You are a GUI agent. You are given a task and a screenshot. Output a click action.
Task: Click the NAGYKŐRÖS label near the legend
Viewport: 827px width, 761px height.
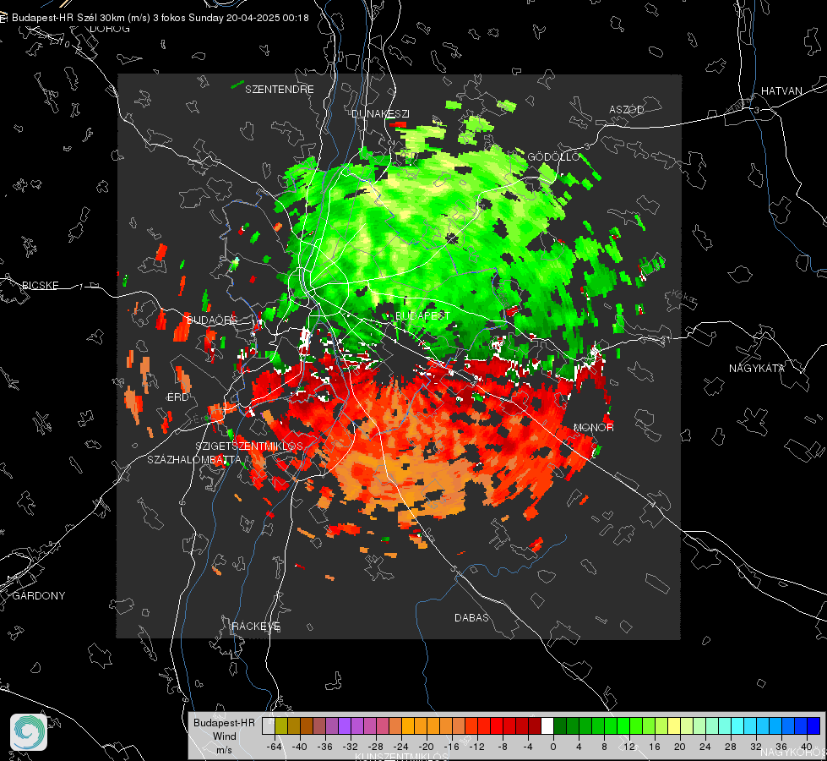click(793, 753)
